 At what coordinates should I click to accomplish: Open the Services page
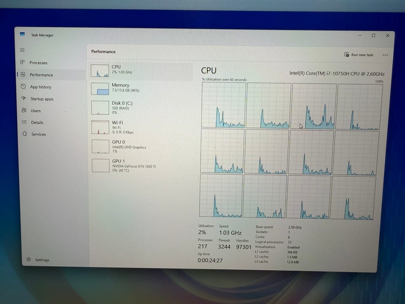point(38,134)
